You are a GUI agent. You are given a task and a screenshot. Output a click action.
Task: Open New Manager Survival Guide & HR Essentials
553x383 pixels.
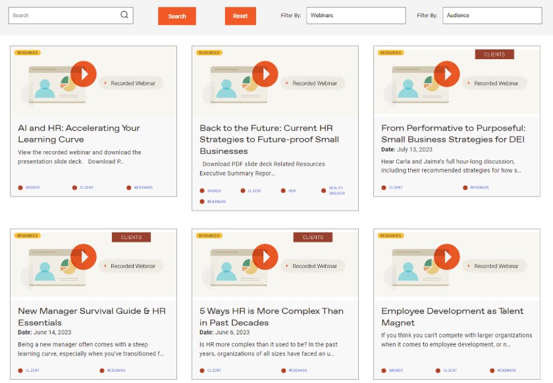tap(92, 317)
